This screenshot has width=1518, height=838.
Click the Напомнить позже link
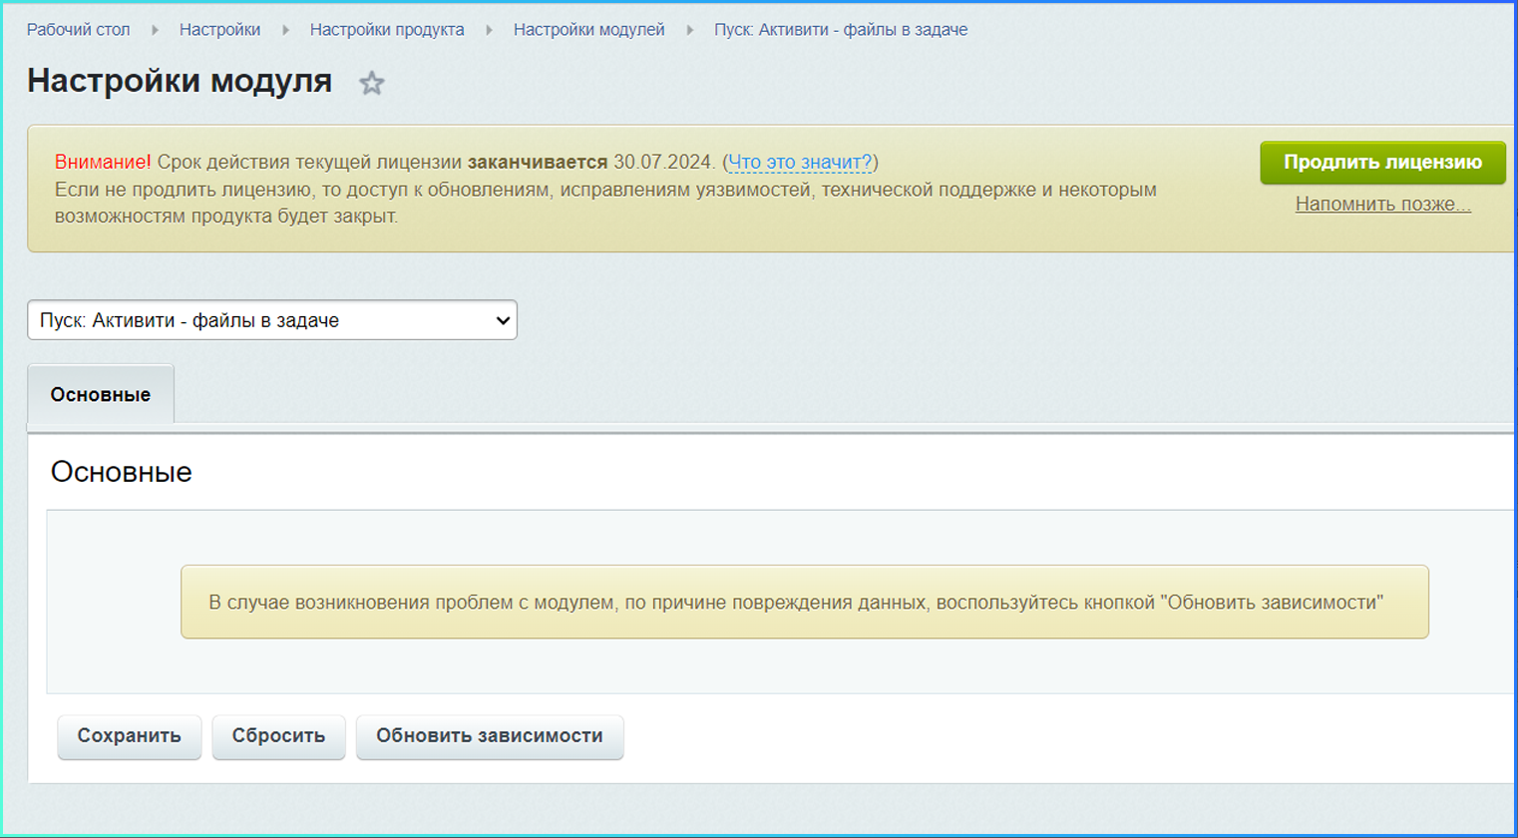(1382, 205)
